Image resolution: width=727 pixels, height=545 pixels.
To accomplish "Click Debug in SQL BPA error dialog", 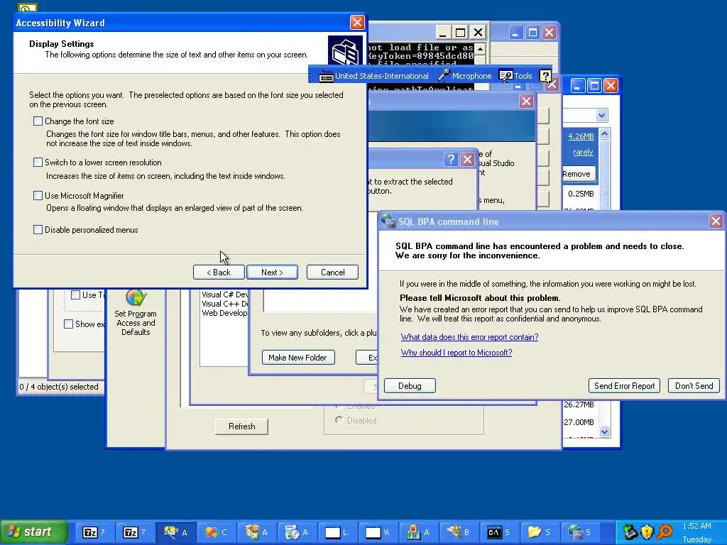I will tap(410, 386).
